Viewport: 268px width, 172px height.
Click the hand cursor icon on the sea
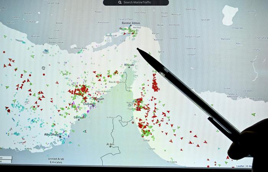click(x=44, y=68)
